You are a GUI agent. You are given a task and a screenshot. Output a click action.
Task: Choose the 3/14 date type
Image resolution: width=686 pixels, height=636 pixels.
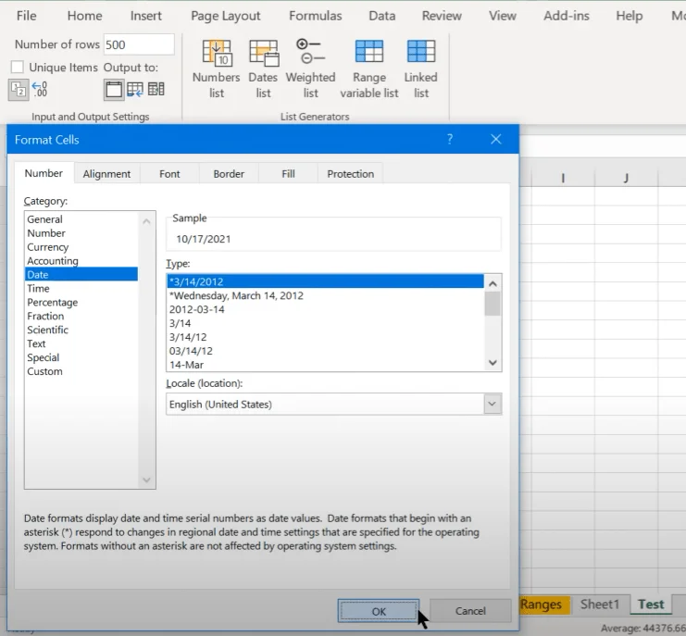coord(326,323)
